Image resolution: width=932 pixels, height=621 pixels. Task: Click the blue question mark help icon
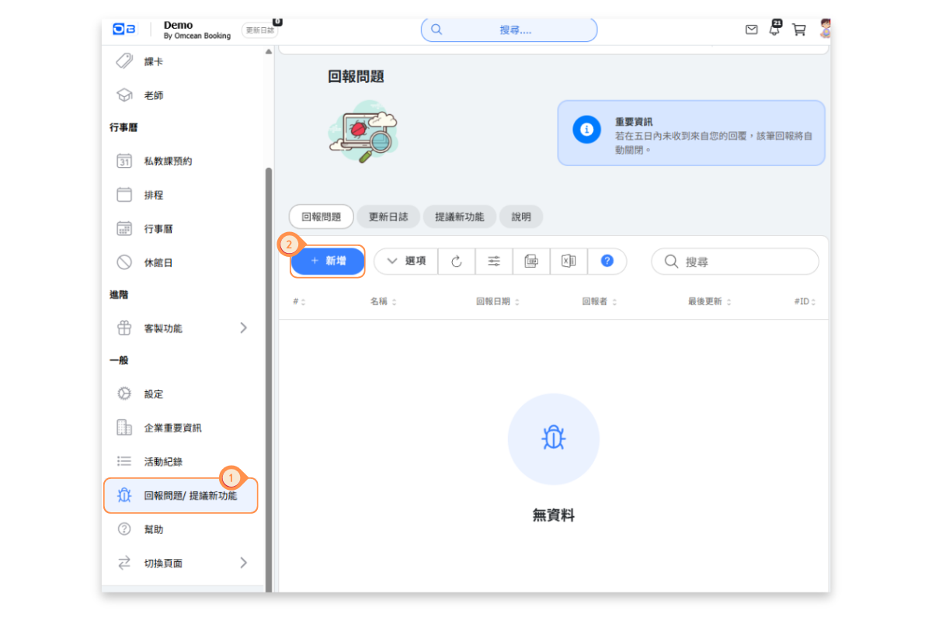tap(607, 262)
